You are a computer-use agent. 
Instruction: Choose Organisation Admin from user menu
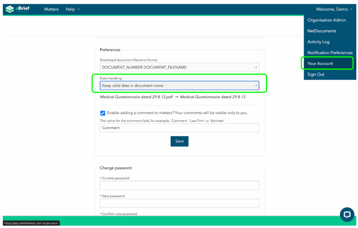[x=326, y=20]
